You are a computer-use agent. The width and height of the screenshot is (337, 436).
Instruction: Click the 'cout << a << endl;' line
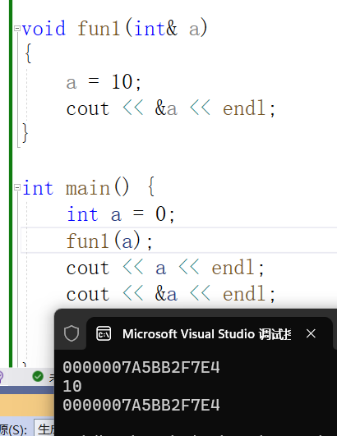(x=165, y=268)
